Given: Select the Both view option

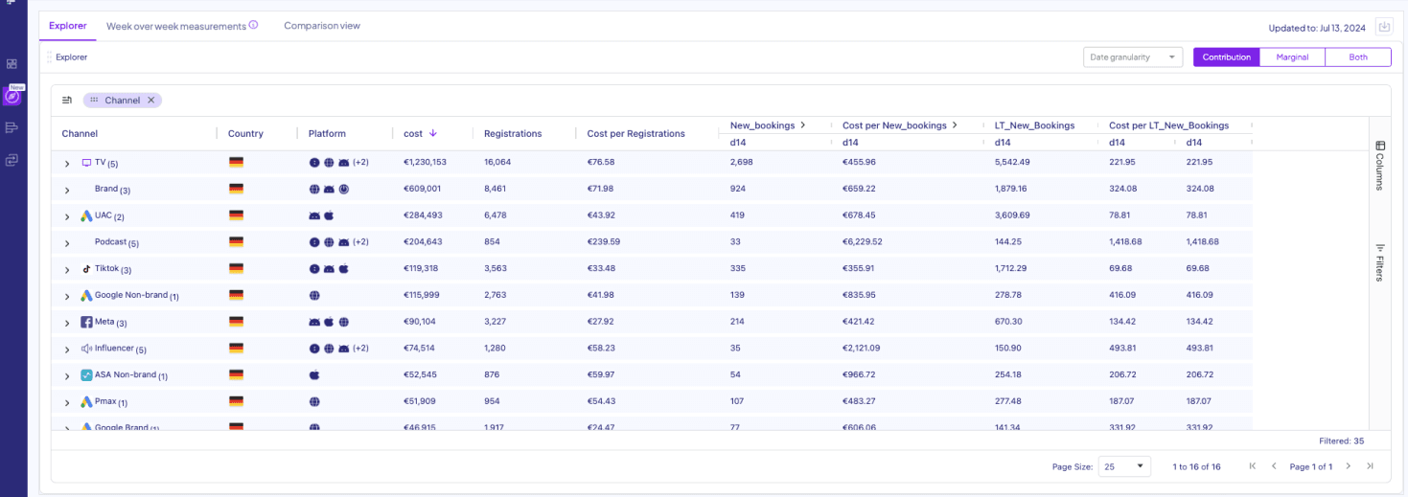Looking at the screenshot, I should (1358, 57).
